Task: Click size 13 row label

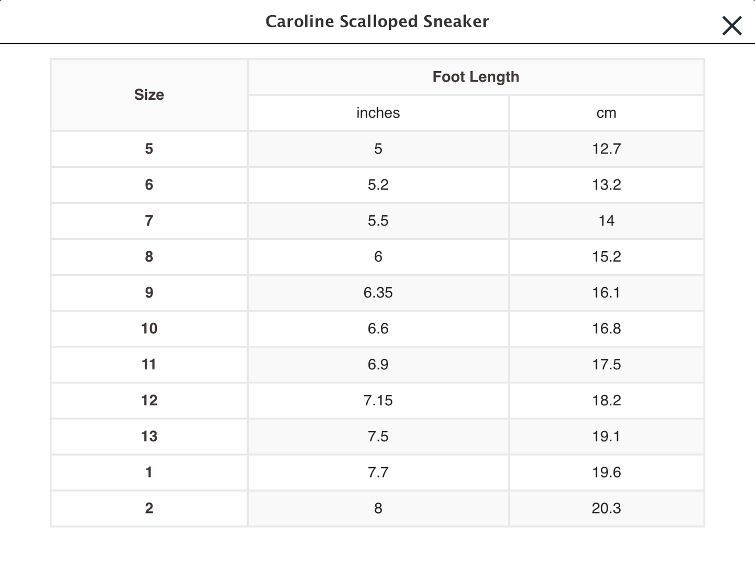Action: click(149, 436)
